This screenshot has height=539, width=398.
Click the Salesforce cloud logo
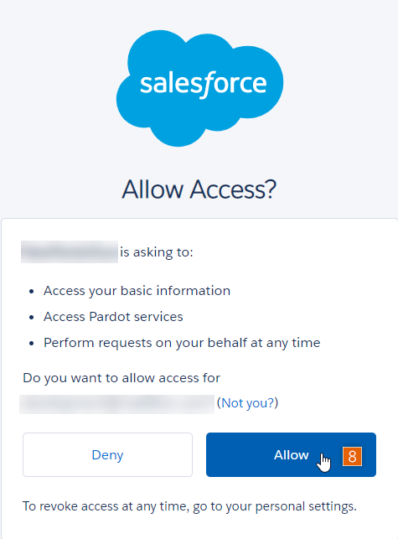point(199,88)
